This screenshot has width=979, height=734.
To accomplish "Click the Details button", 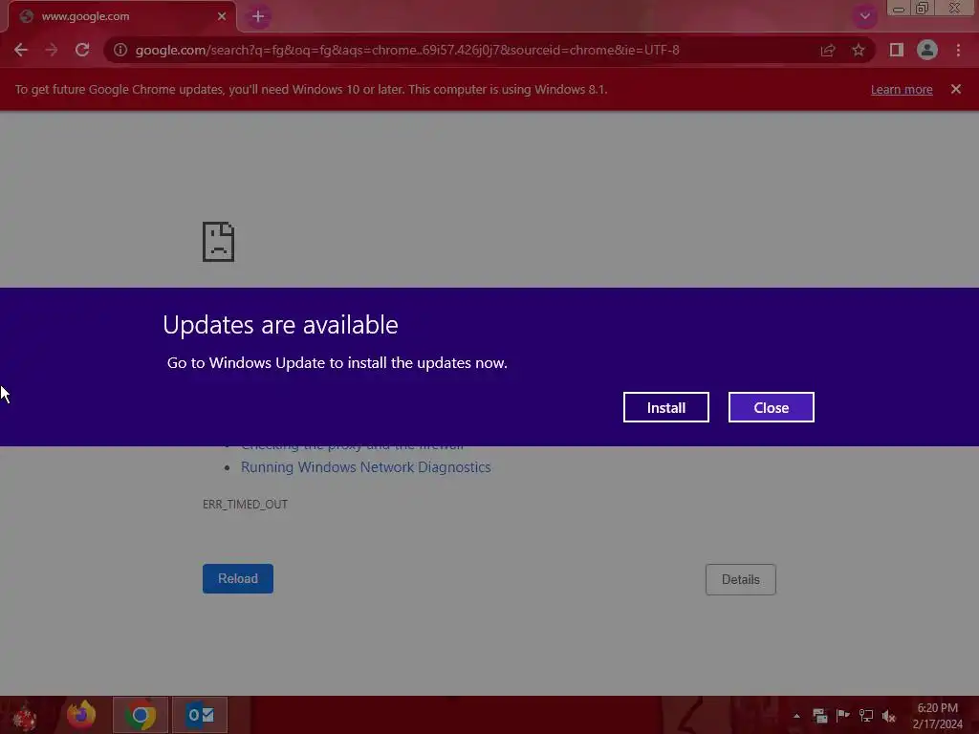I will pyautogui.click(x=741, y=580).
